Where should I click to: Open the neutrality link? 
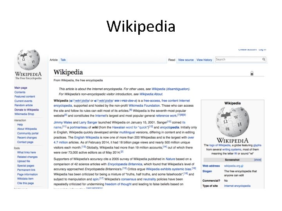pos(150,179)
